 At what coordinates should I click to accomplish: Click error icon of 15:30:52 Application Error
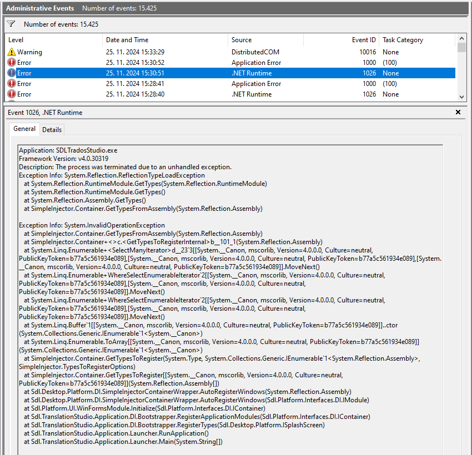click(x=12, y=63)
